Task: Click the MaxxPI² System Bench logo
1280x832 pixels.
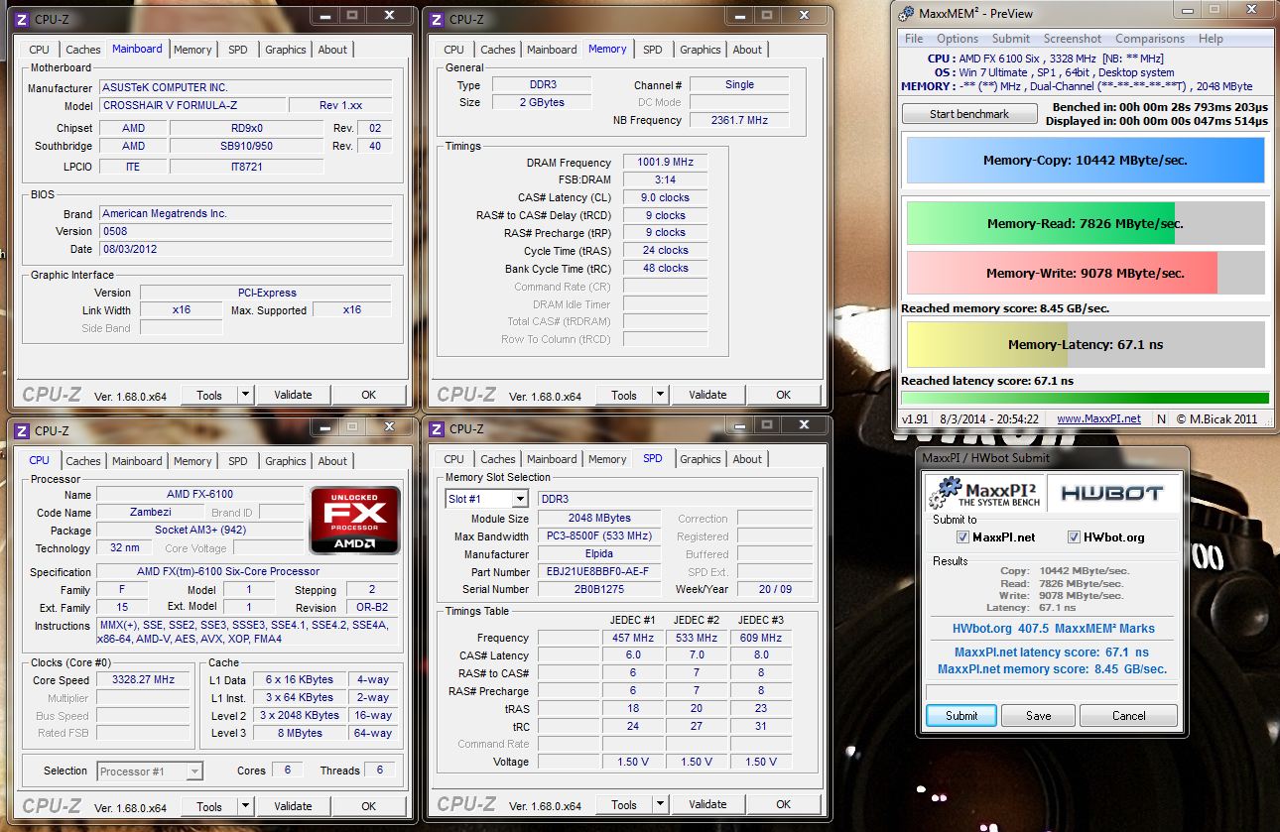Action: [983, 493]
